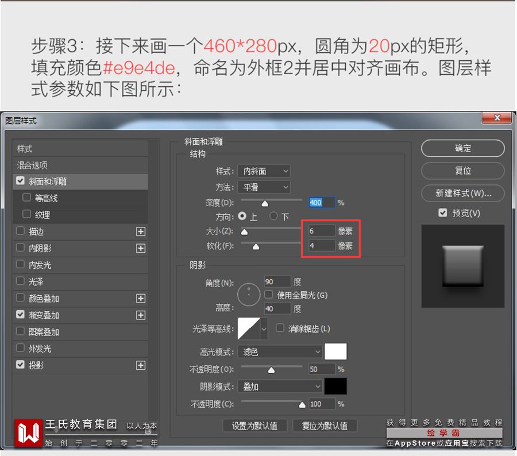Click 复位为默认值 button
The height and width of the screenshot is (456, 517).
pyautogui.click(x=325, y=426)
